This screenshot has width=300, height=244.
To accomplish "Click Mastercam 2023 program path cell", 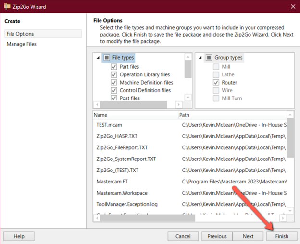I will (x=234, y=182).
